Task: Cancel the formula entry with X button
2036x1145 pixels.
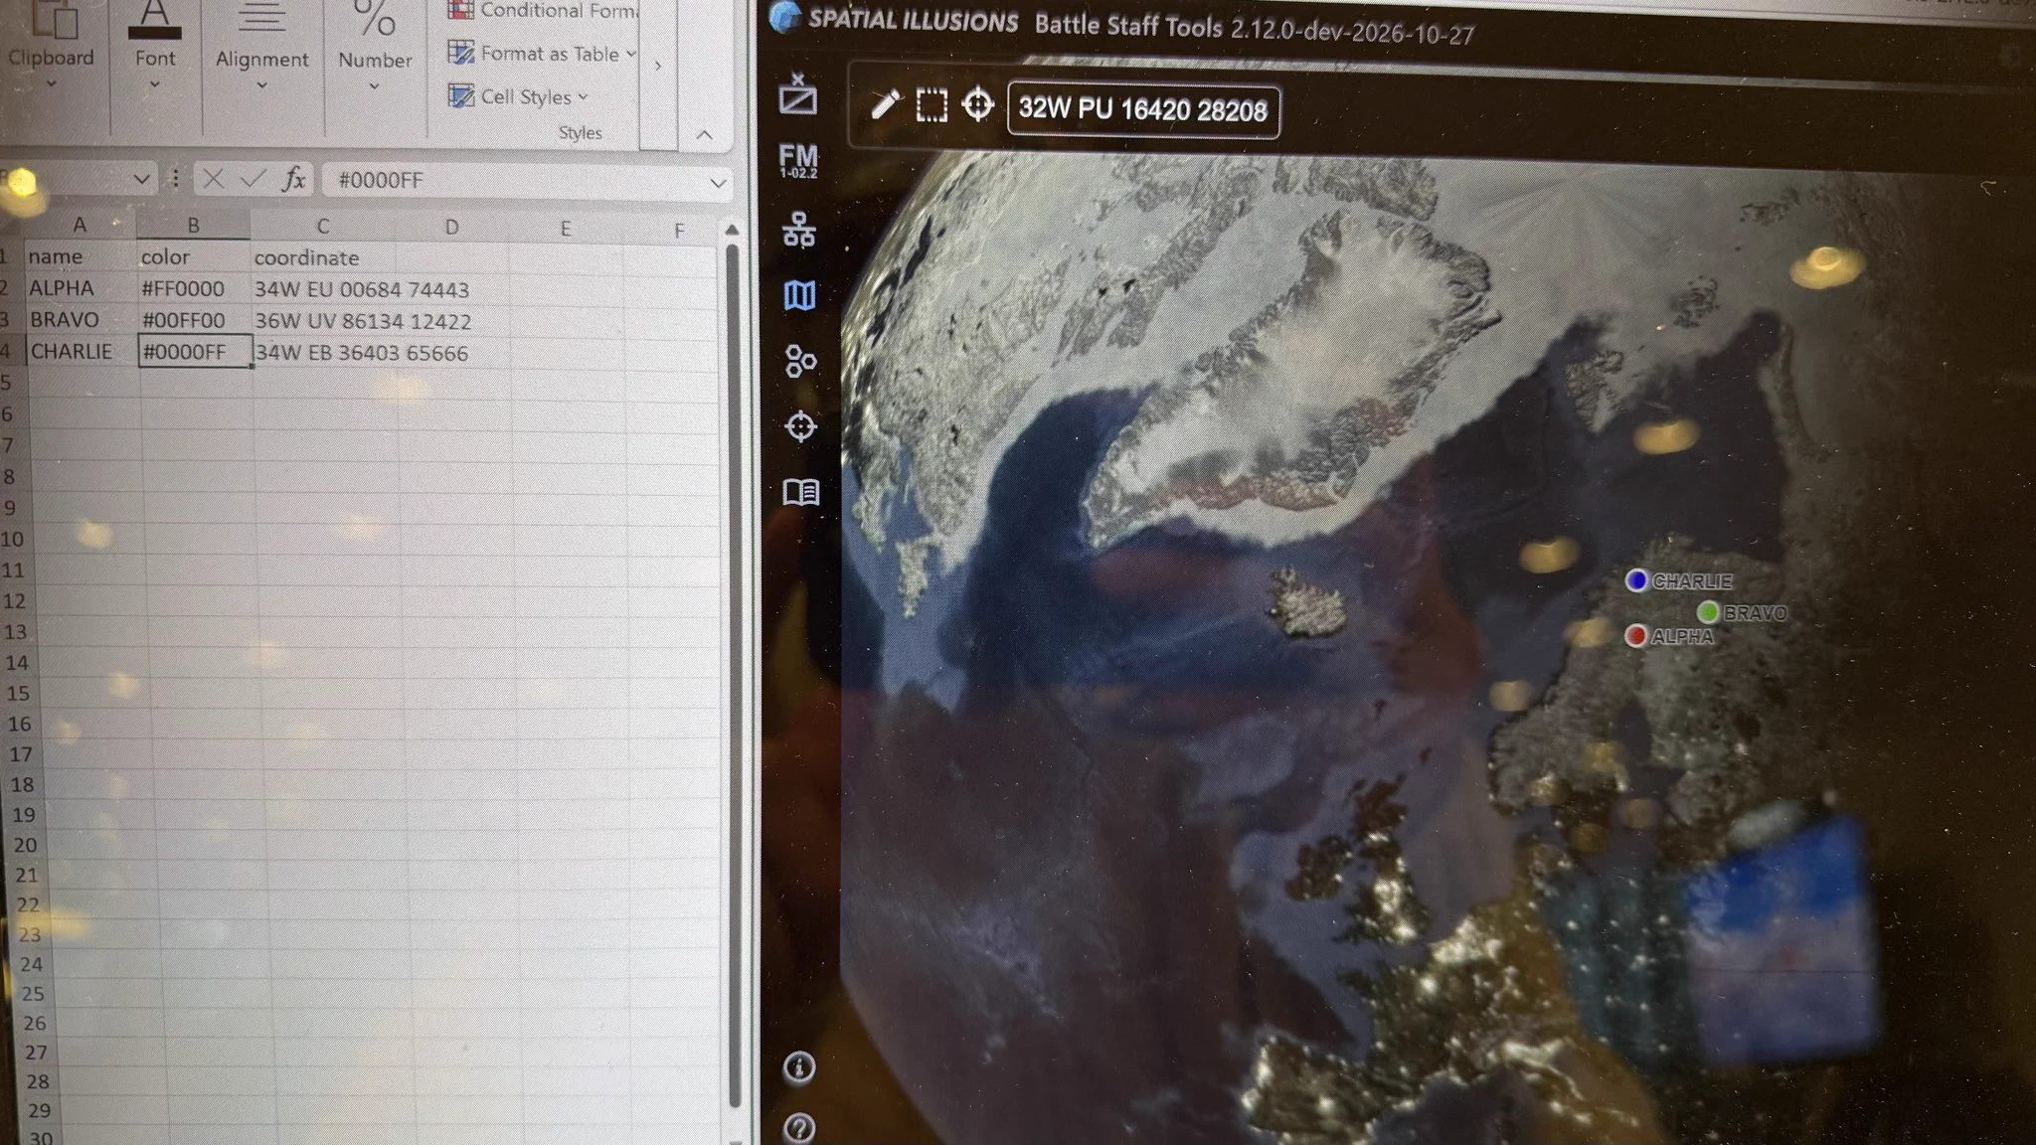Action: pos(213,179)
